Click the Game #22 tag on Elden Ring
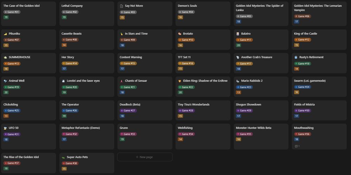351x175 pixels. pyautogui.click(x=186, y=87)
